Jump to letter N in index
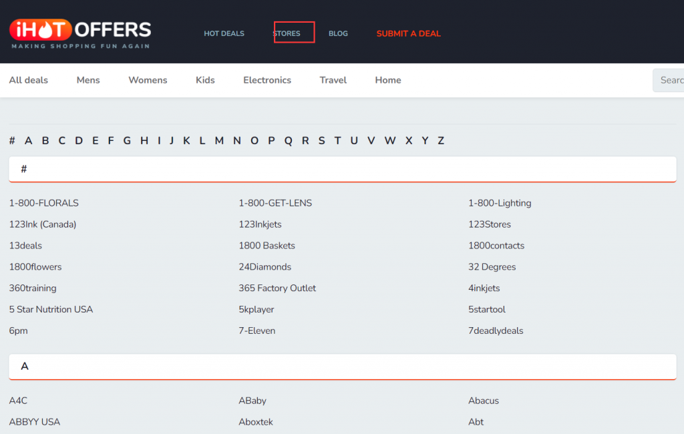This screenshot has width=684, height=434. click(x=237, y=140)
